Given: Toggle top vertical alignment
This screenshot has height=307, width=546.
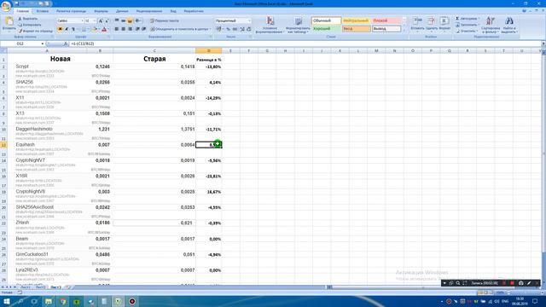Looking at the screenshot, I should 117,20.
